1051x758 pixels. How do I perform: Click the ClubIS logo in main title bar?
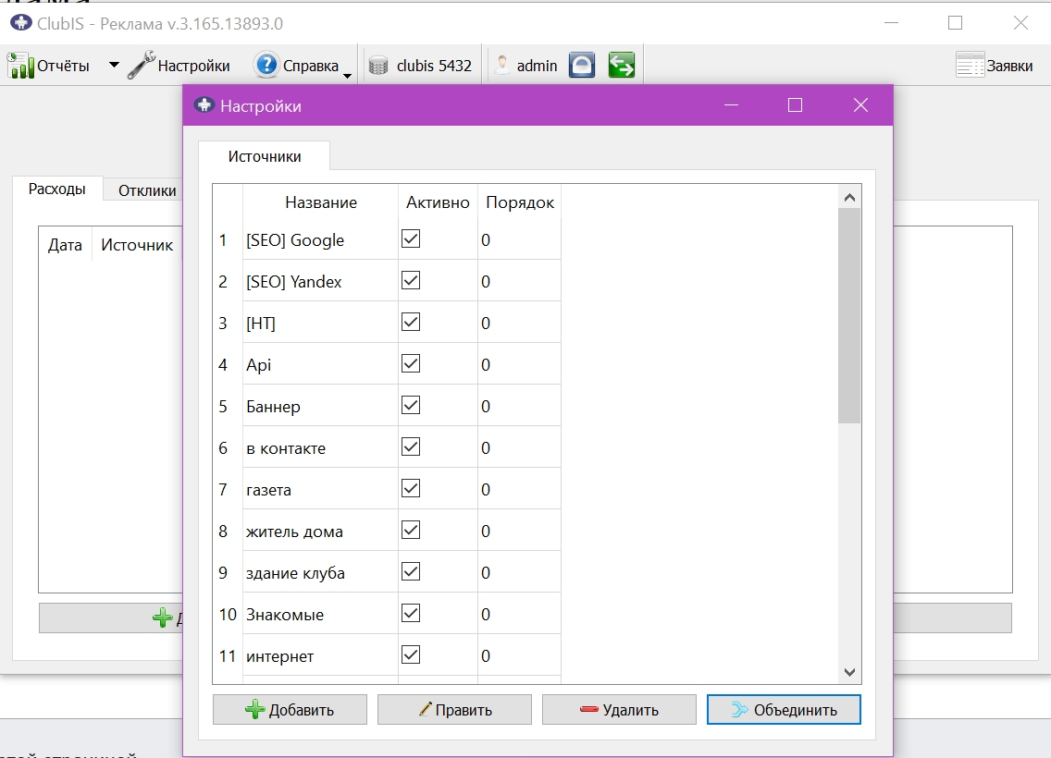tap(20, 23)
